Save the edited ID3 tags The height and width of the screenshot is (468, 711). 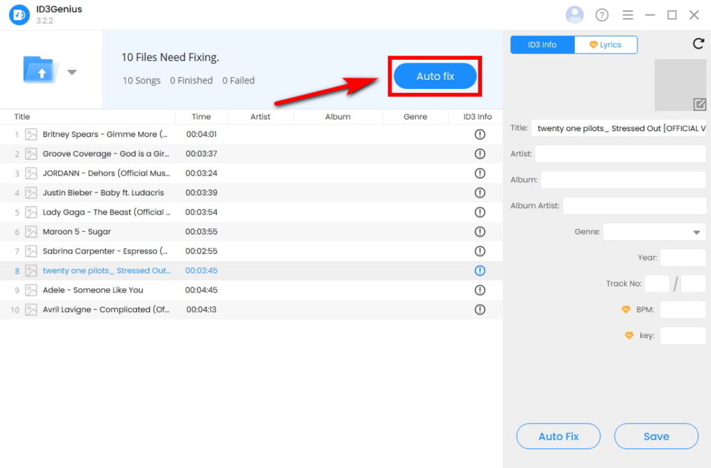coord(655,436)
